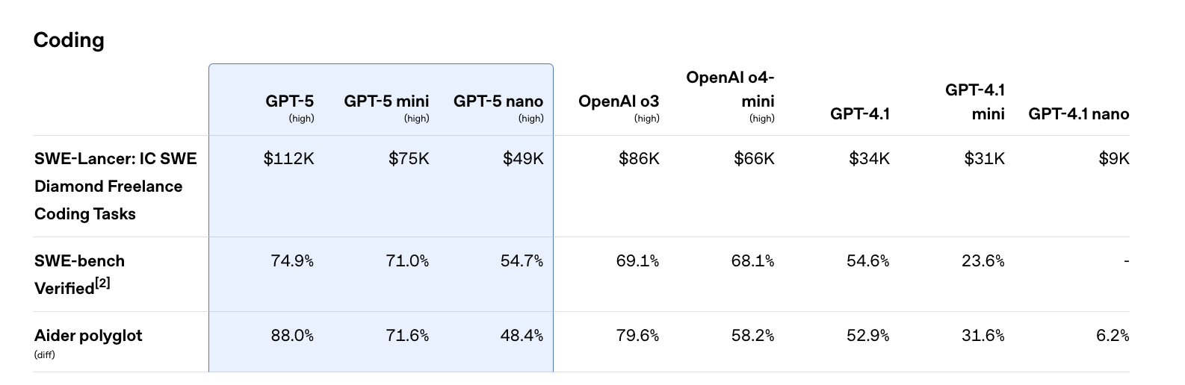Screen dimensions: 1185x385
Task: Click the OpenAI o4-mini column header
Action: click(731, 89)
